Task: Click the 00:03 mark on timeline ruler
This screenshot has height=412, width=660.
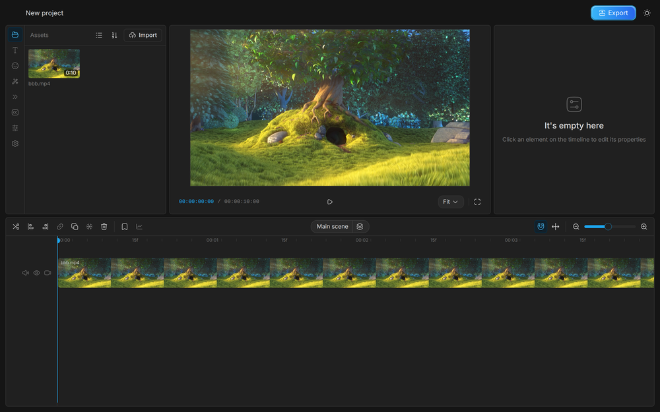Action: pyautogui.click(x=511, y=240)
